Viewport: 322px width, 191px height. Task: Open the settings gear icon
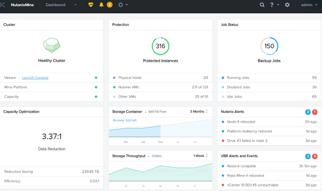coord(287,5)
